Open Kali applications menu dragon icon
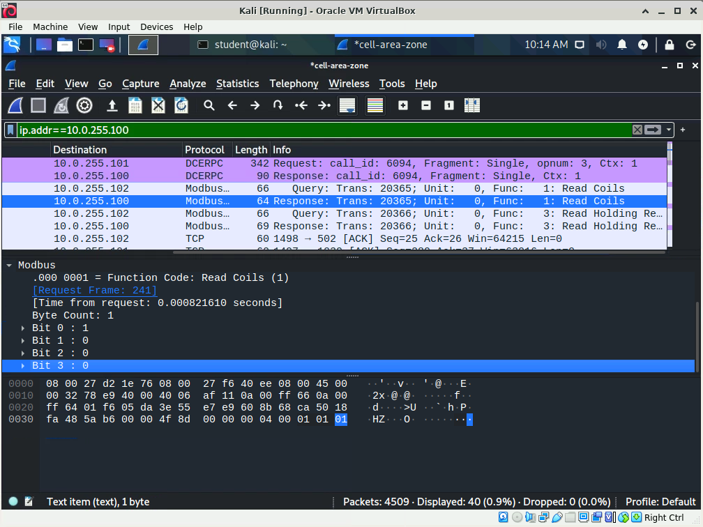 pyautogui.click(x=12, y=45)
